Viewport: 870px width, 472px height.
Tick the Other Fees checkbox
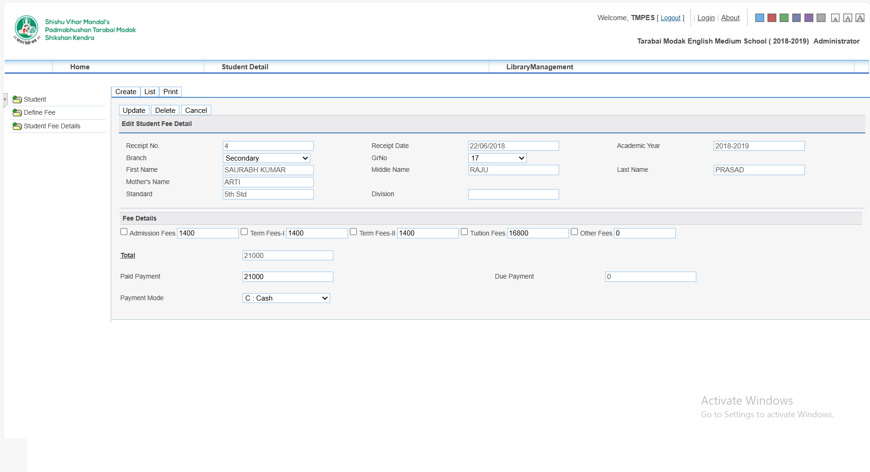(575, 232)
